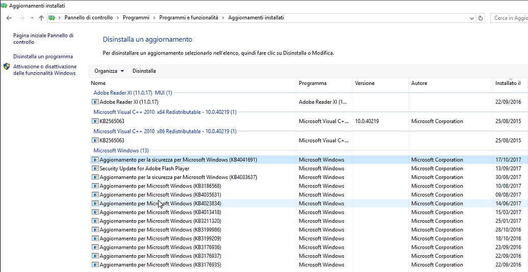
Task: Click the icon of KB3176935 update
Action: 95,264
